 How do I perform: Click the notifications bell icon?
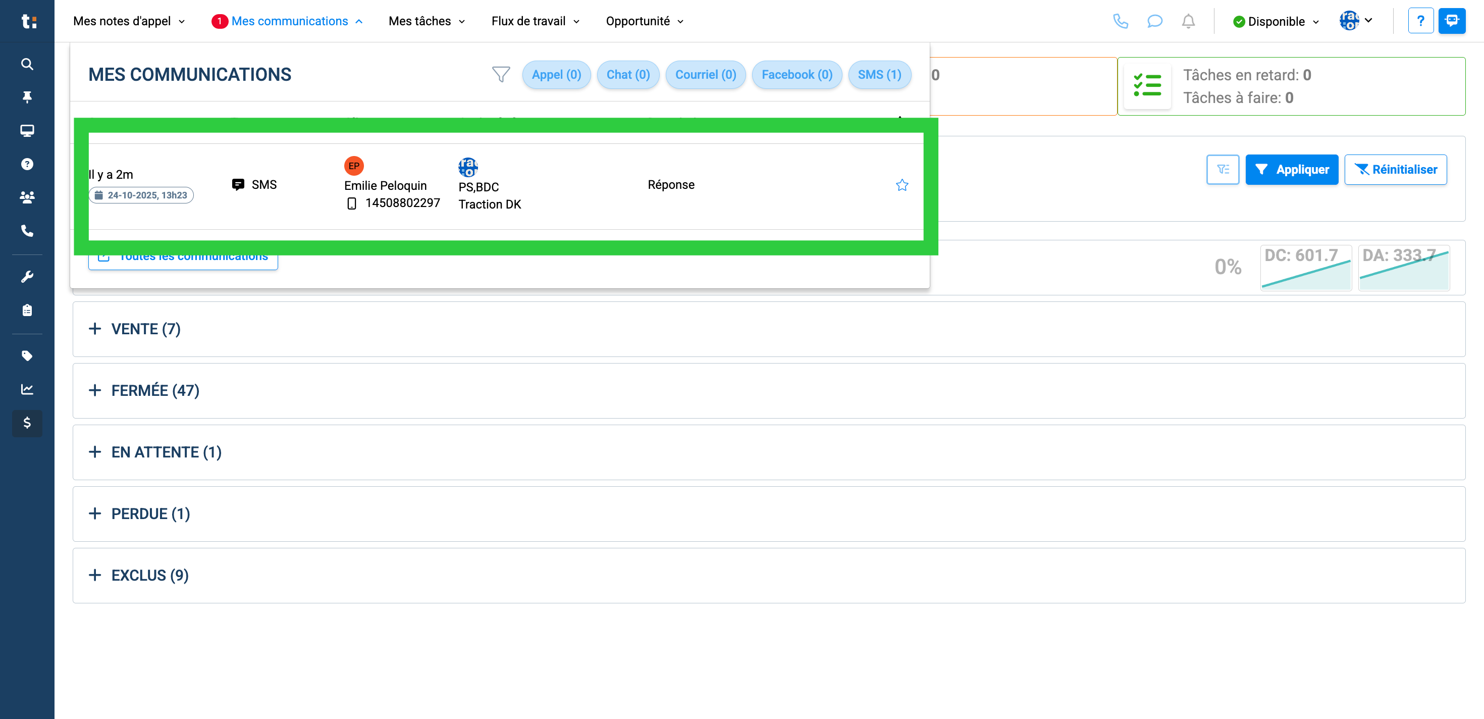coord(1188,21)
